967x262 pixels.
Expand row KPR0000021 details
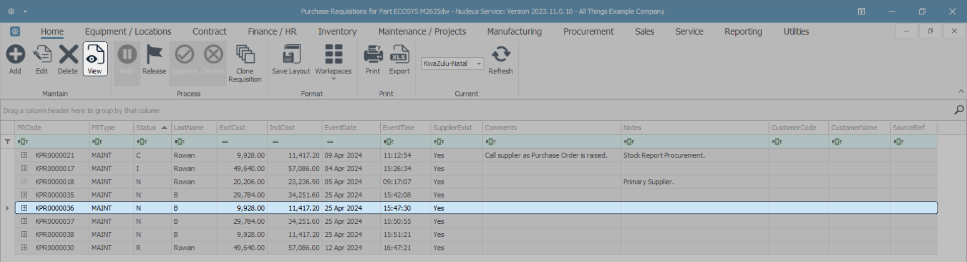point(24,155)
